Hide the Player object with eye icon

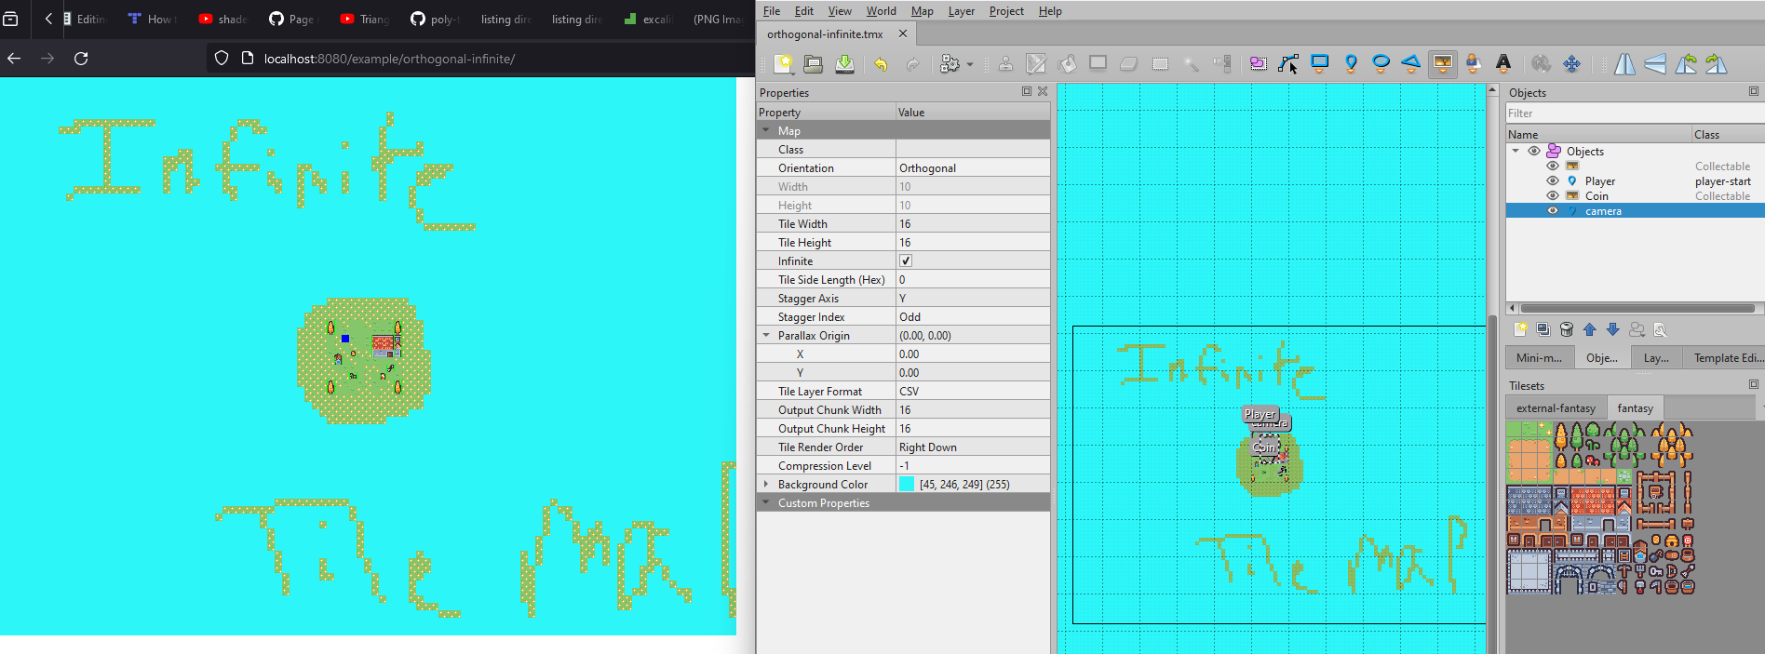[1552, 181]
